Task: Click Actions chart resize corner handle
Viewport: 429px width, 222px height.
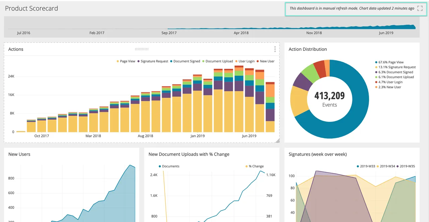Action: pyautogui.click(x=277, y=141)
